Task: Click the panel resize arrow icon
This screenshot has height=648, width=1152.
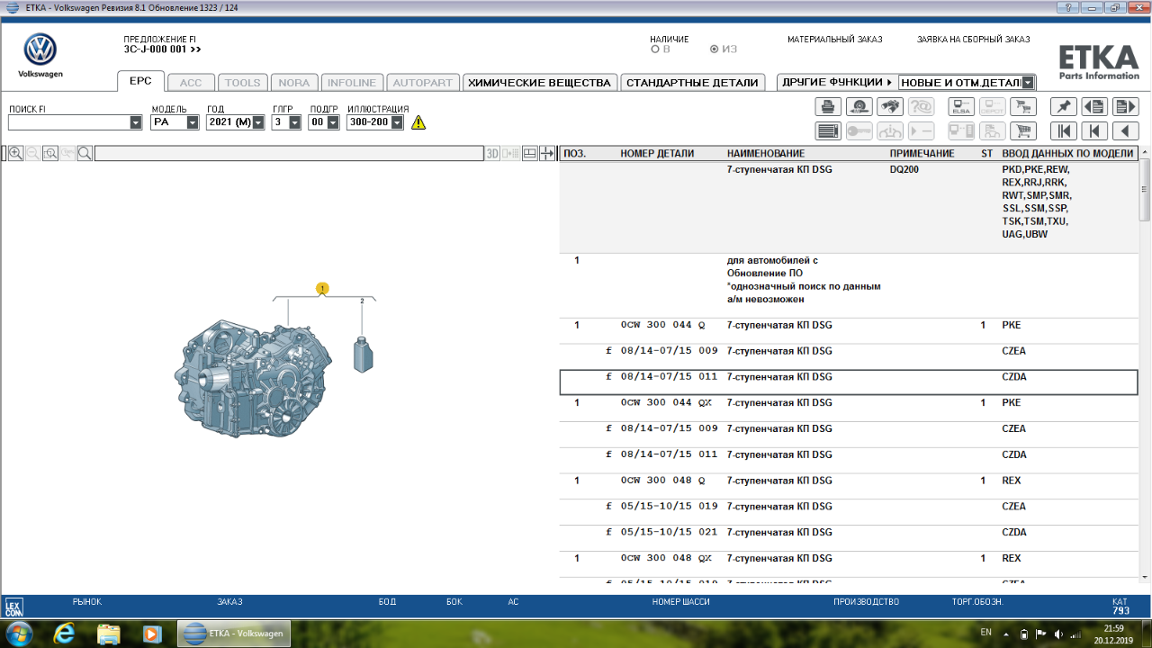Action: pyautogui.click(x=547, y=154)
